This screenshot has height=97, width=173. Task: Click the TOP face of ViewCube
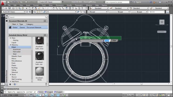tap(162, 22)
